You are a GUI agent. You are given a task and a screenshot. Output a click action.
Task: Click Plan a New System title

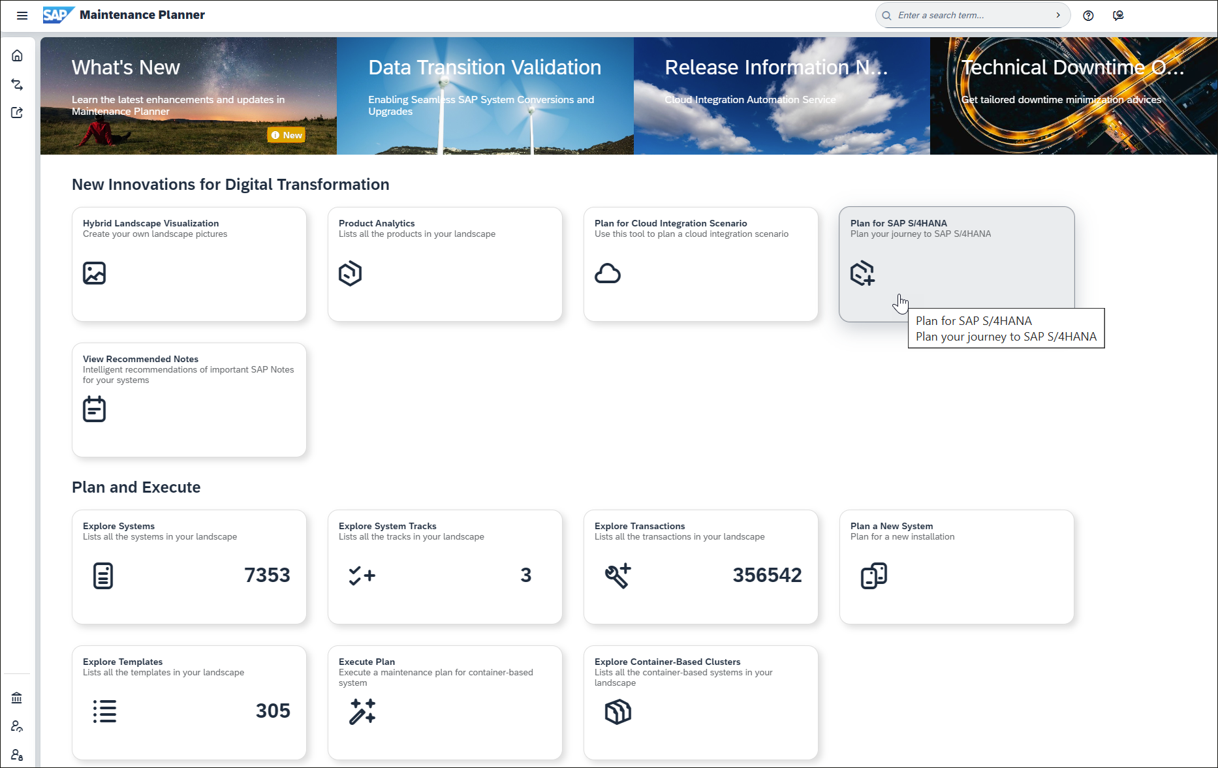point(892,526)
